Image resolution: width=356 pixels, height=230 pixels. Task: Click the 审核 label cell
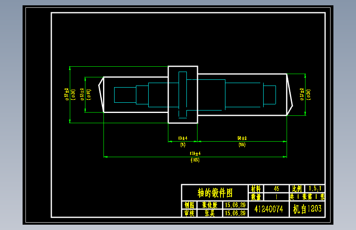pyautogui.click(x=189, y=213)
